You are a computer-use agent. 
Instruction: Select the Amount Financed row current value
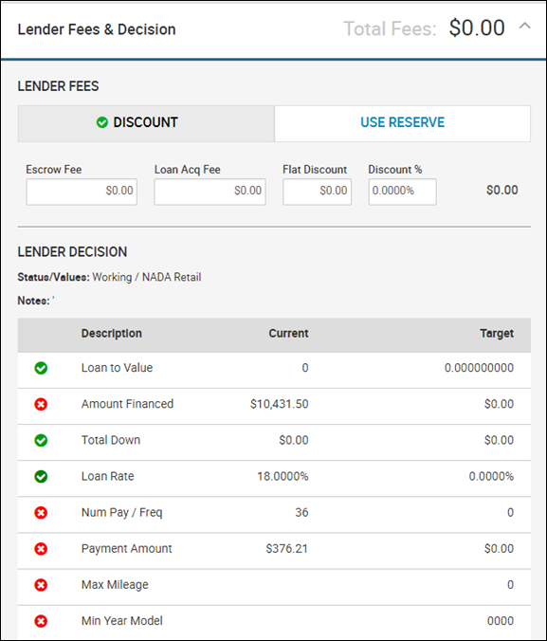[x=280, y=404]
